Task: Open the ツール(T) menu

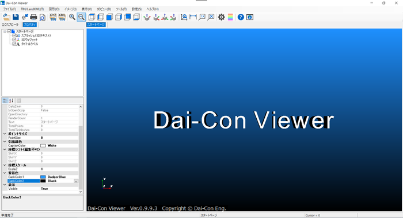Action: coord(121,9)
